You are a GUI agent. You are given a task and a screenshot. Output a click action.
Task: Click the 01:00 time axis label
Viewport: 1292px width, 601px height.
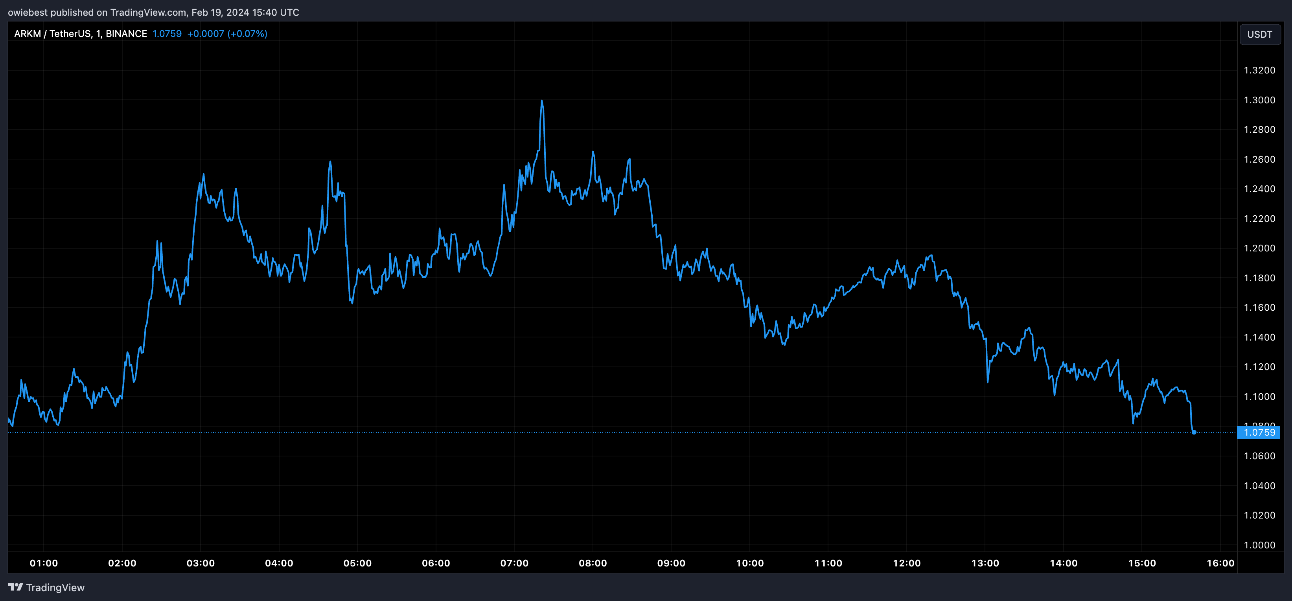[44, 563]
